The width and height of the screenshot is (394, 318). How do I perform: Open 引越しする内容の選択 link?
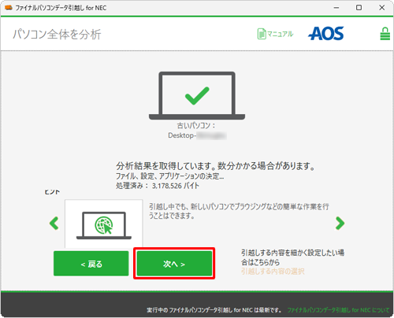pos(273,272)
